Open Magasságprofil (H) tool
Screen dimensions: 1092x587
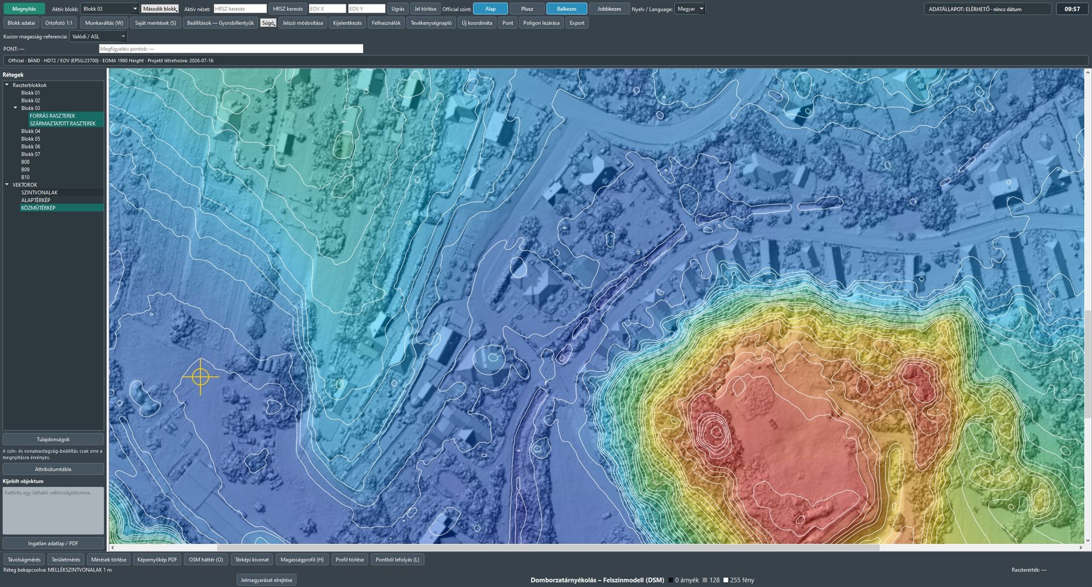tap(302, 560)
